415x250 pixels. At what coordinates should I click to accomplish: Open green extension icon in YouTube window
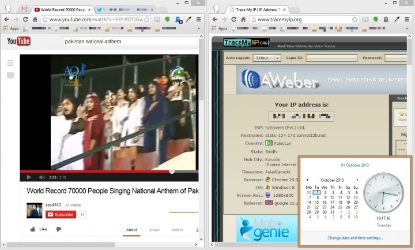pyautogui.click(x=167, y=20)
